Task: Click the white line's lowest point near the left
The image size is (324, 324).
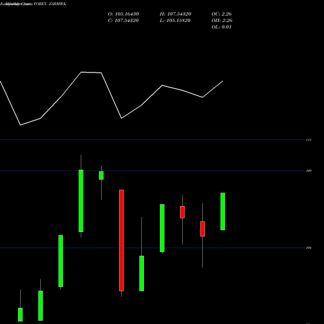Action: (x=20, y=125)
